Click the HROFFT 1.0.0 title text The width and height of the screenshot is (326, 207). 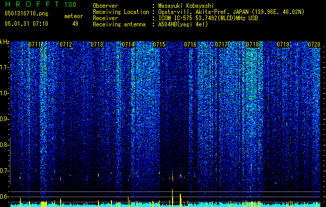tap(40, 4)
